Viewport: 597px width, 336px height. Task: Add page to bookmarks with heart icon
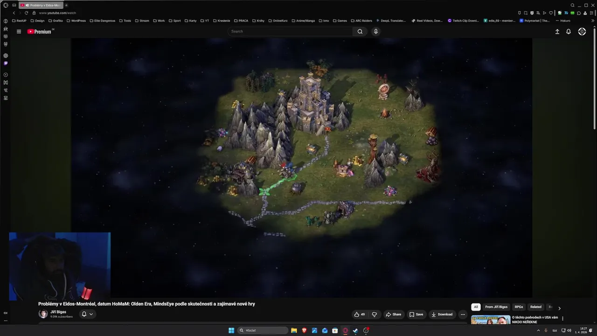[x=551, y=13]
